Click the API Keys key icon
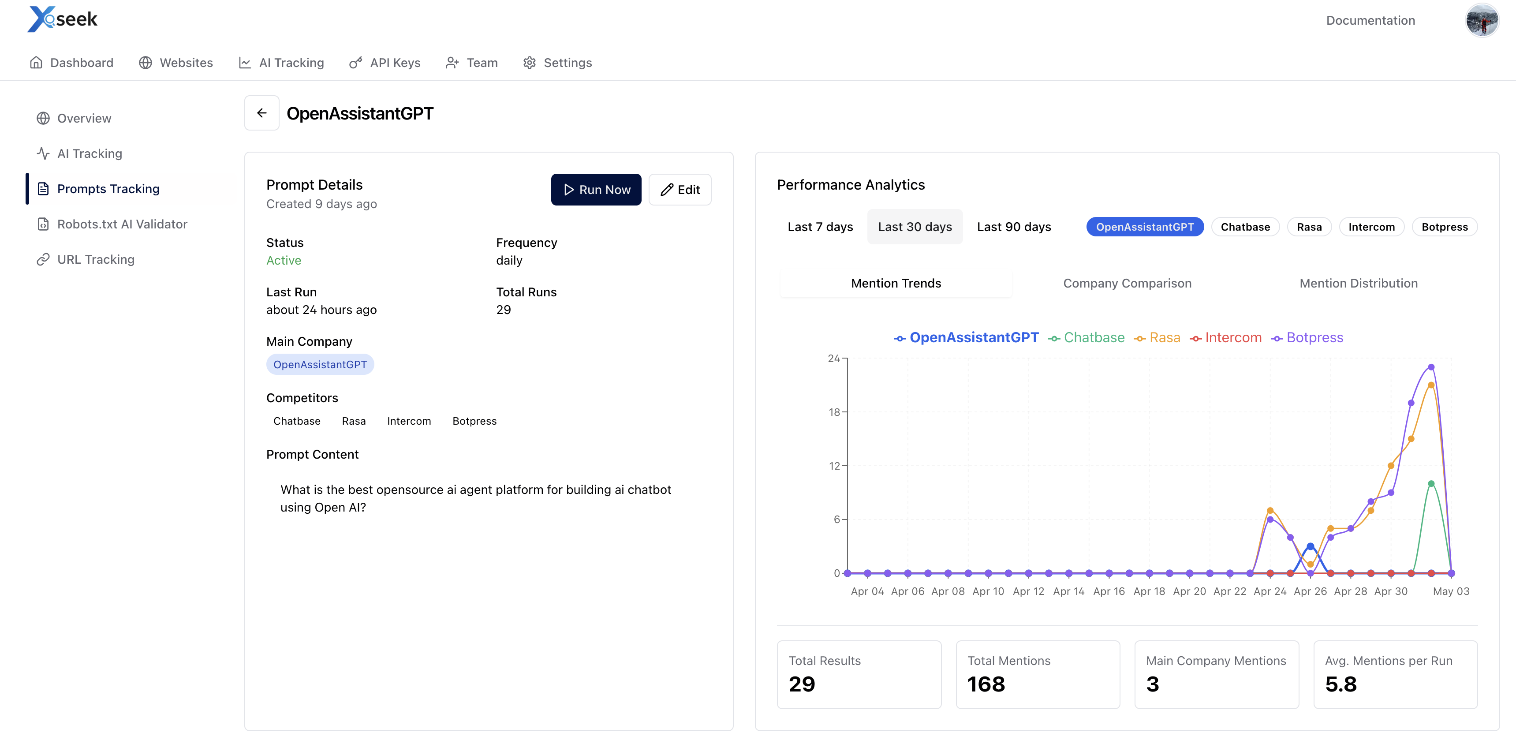This screenshot has width=1516, height=740. pyautogui.click(x=355, y=63)
